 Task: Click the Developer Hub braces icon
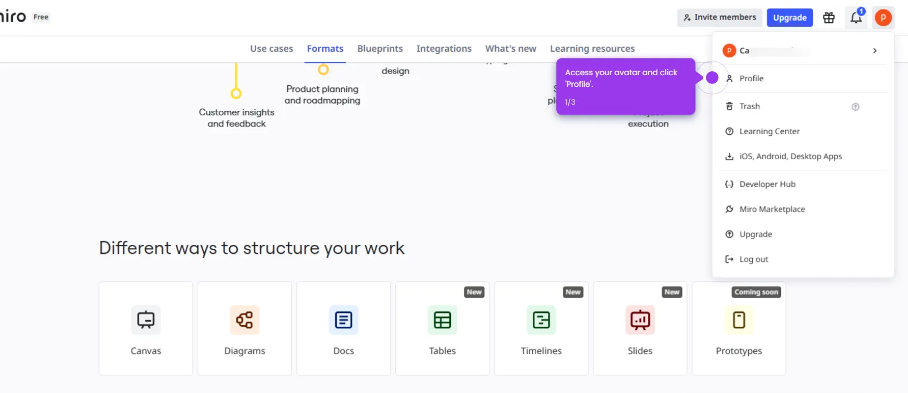point(729,184)
